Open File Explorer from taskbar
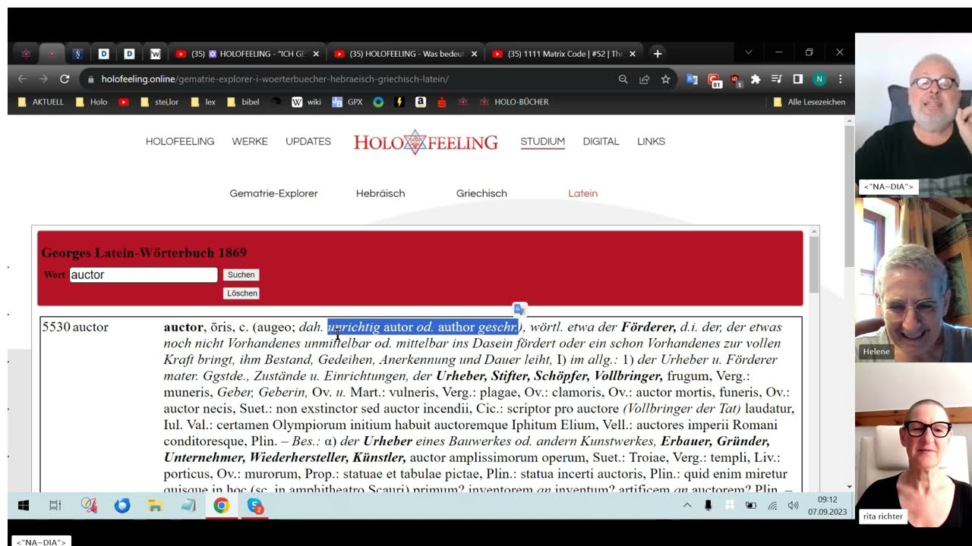Image resolution: width=972 pixels, height=546 pixels. pyautogui.click(x=155, y=505)
